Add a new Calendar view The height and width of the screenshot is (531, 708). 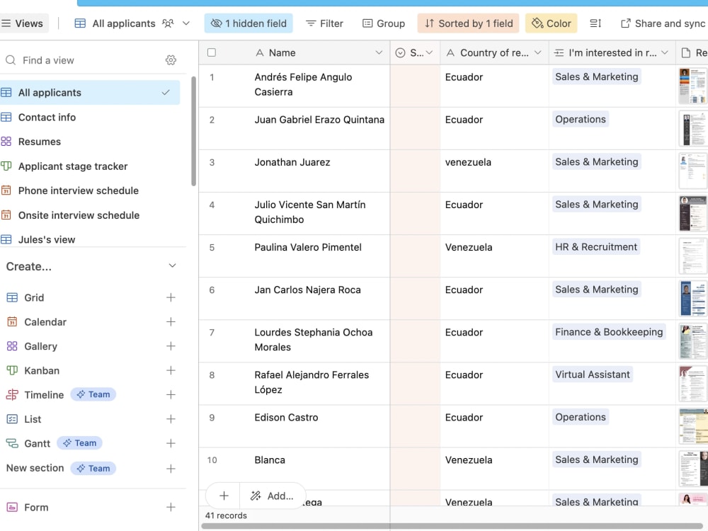pos(171,322)
